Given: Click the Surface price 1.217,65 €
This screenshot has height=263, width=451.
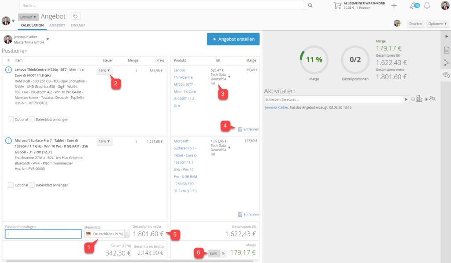Looking at the screenshot, I should click(155, 142).
